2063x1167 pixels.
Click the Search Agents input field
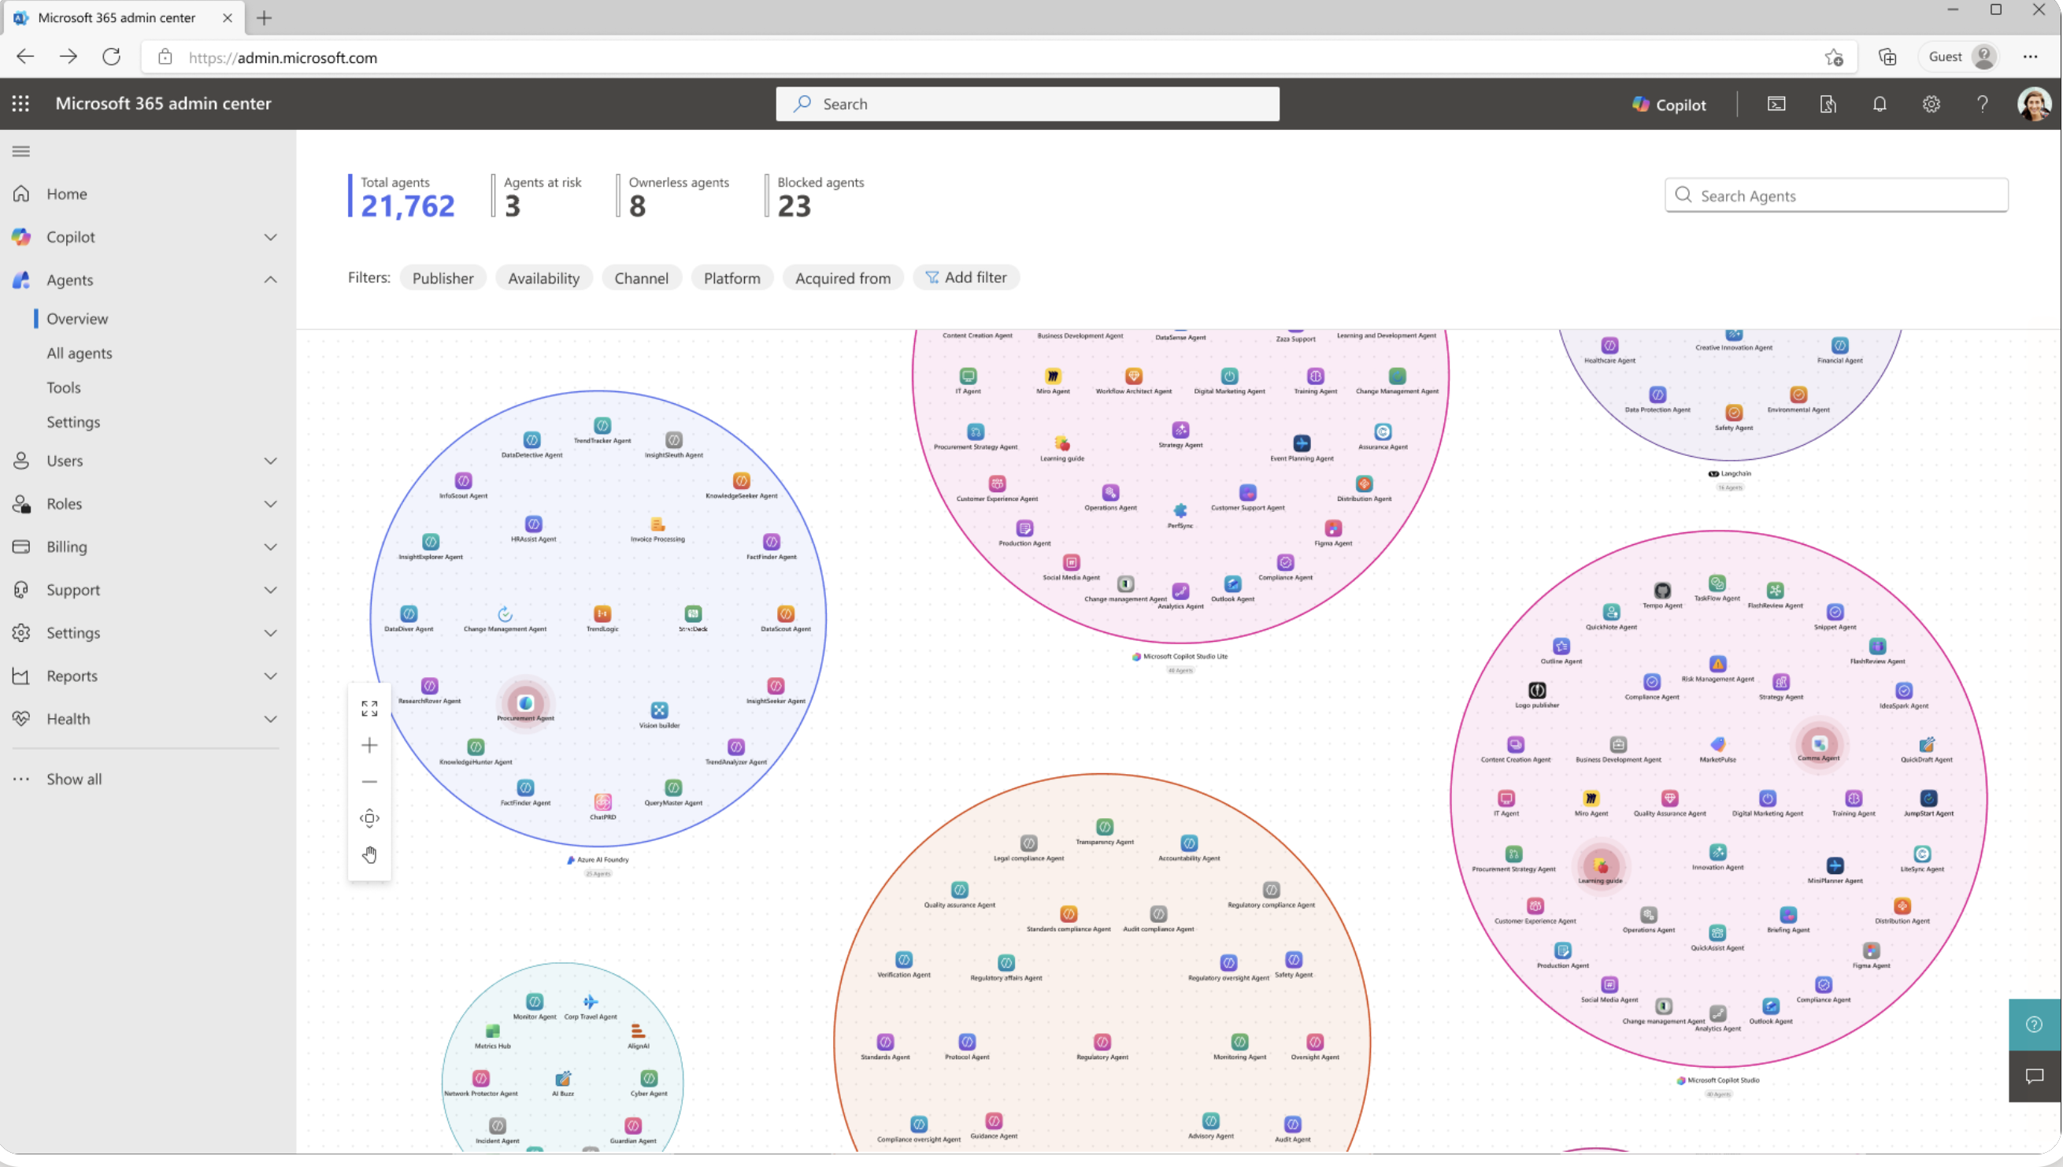(x=1836, y=195)
